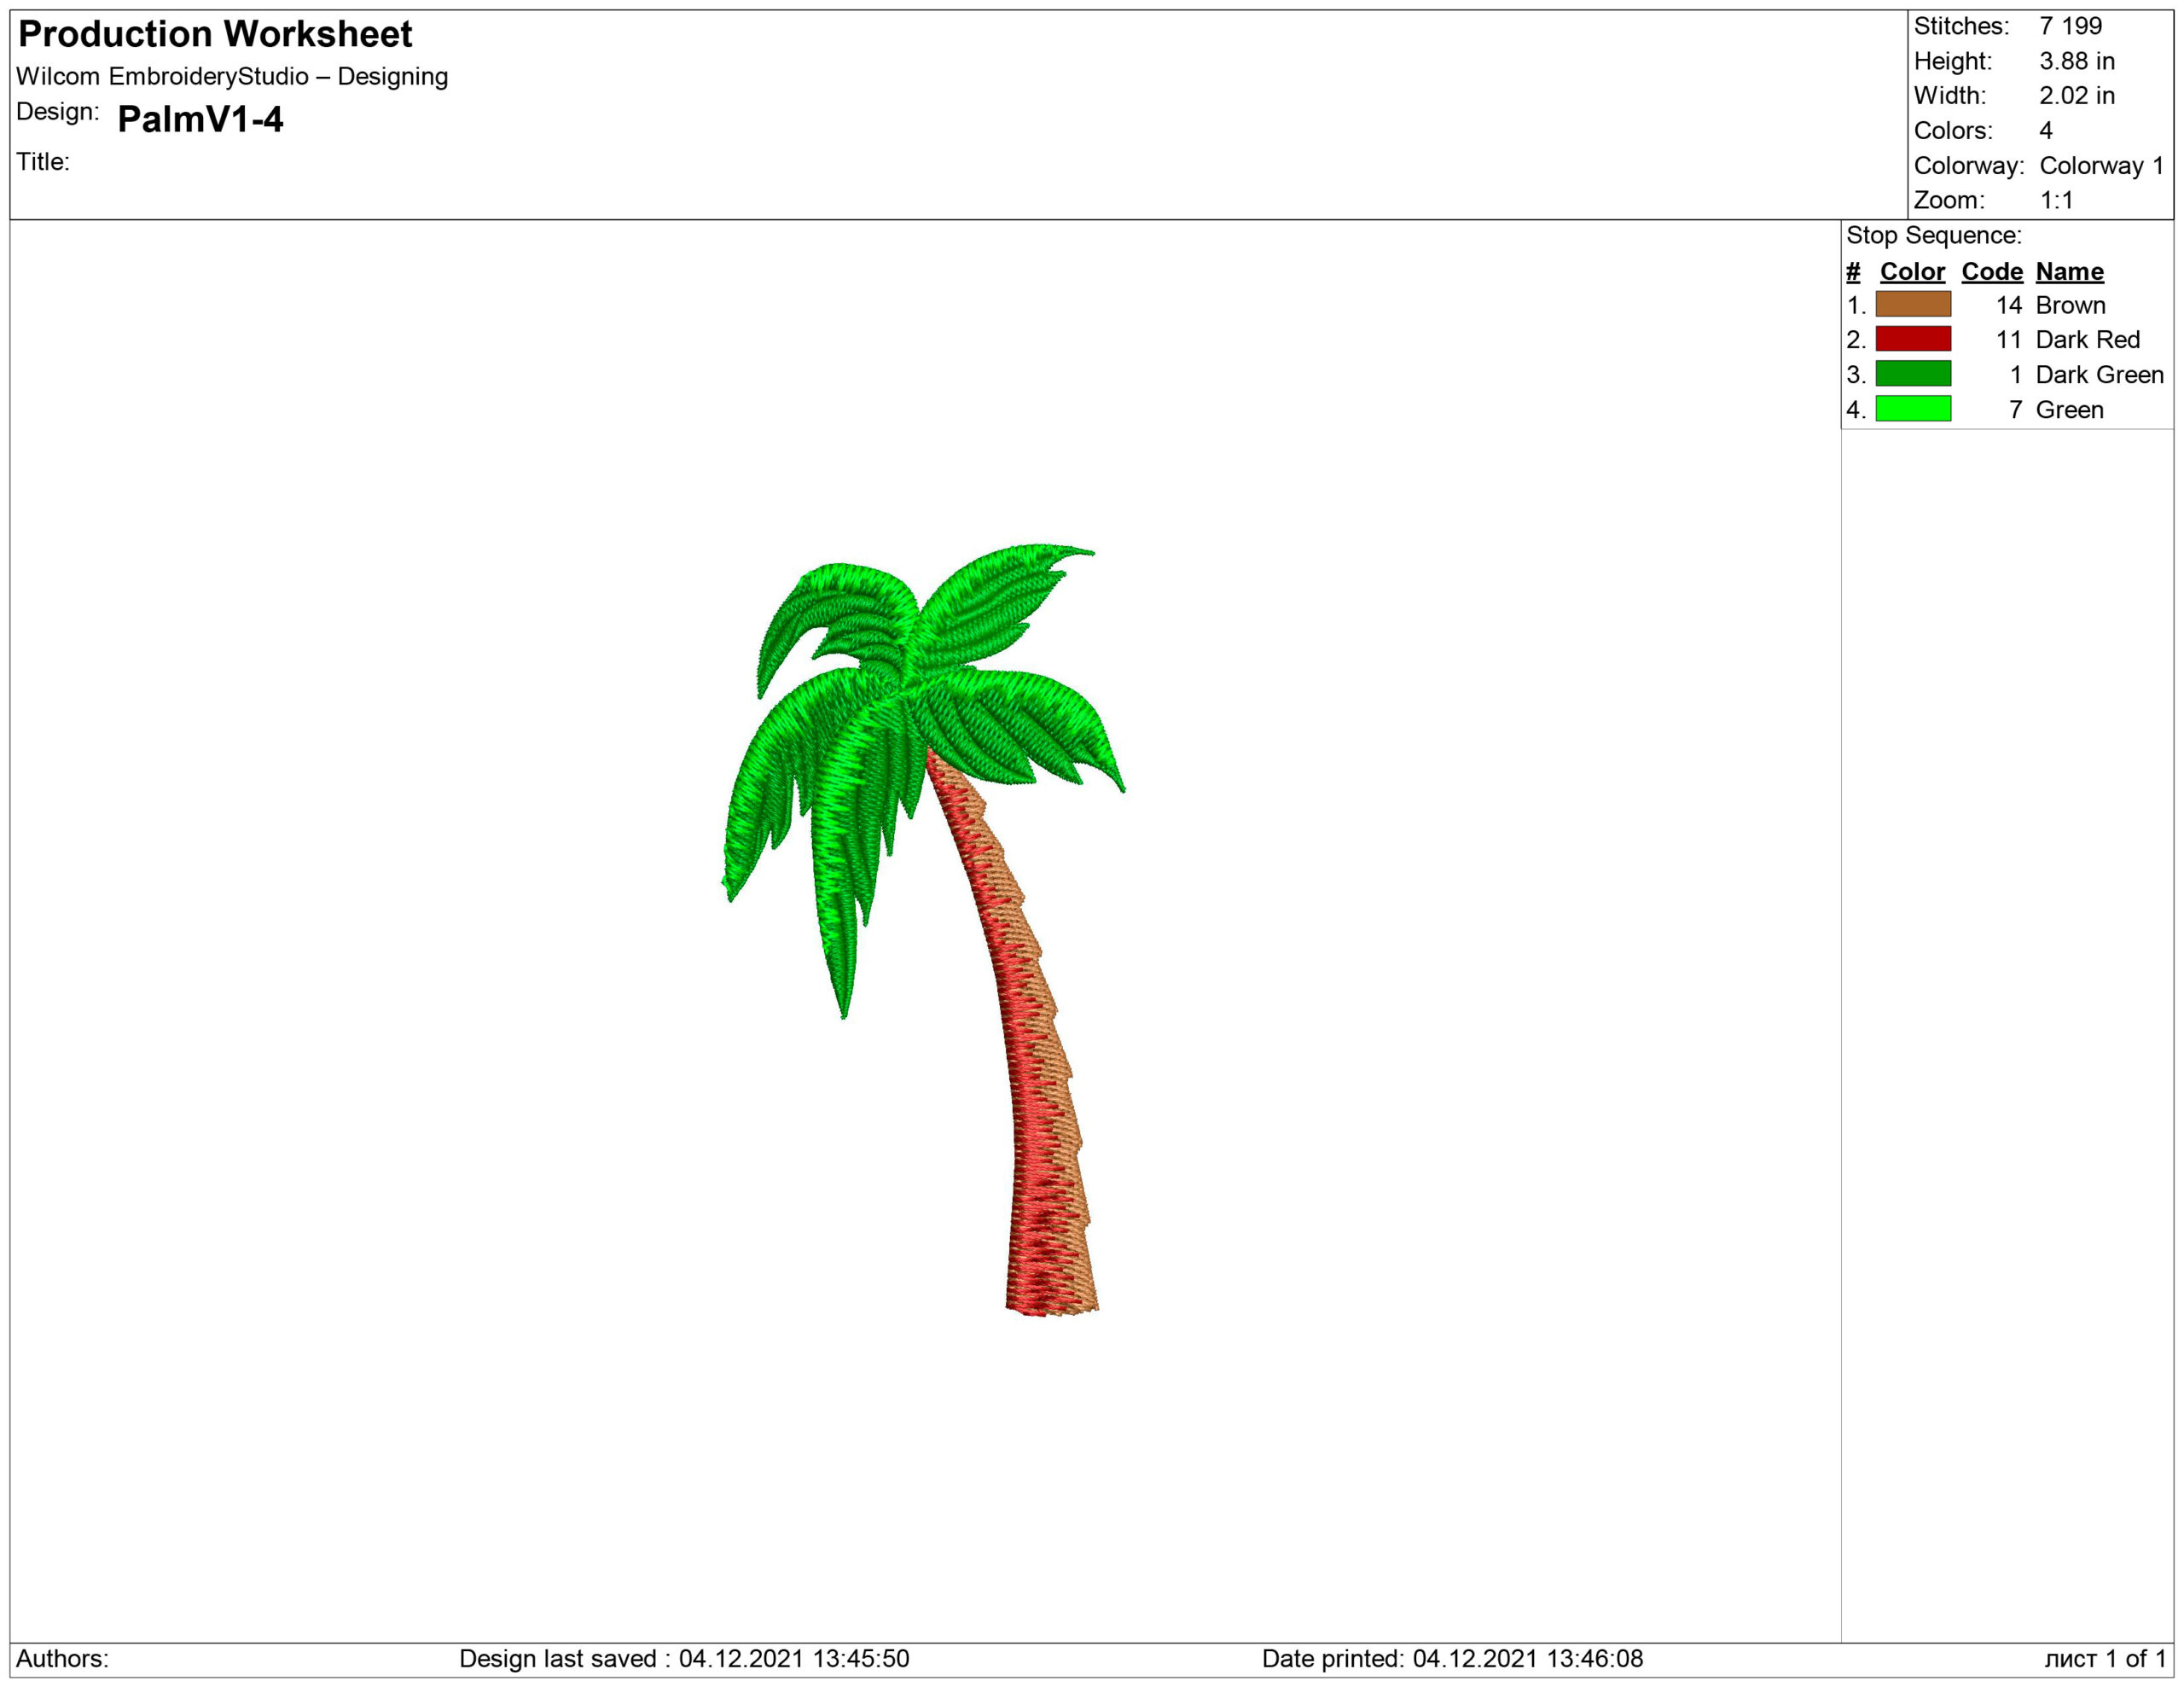Click the Height value 3.88 in
Viewport: 2184px width, 1681px height.
pyautogui.click(x=2077, y=61)
